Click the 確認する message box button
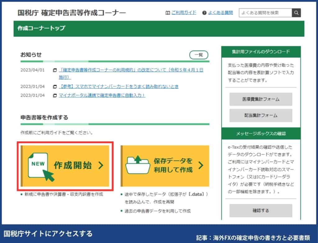Image resolution: width=318 pixels, height=243 pixels. [x=261, y=210]
